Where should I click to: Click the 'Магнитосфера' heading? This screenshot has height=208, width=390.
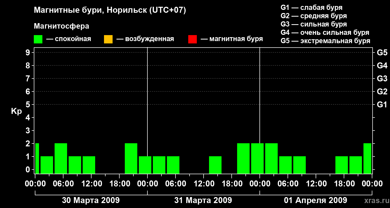tap(62, 26)
